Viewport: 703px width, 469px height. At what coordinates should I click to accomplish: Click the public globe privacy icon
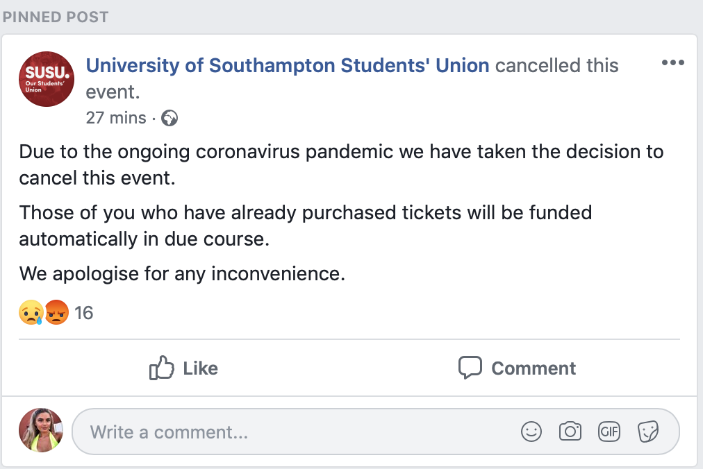coord(169,118)
